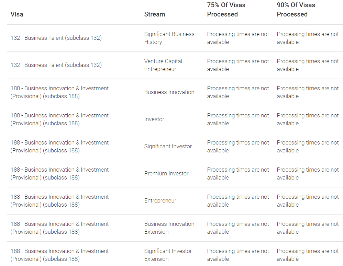Click the 90% Of Visas Processed header

(296, 10)
